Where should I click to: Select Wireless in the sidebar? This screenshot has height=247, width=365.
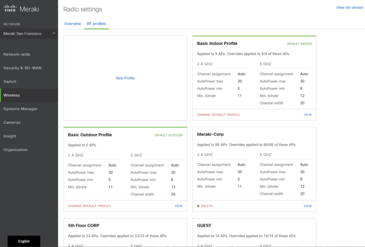point(12,95)
